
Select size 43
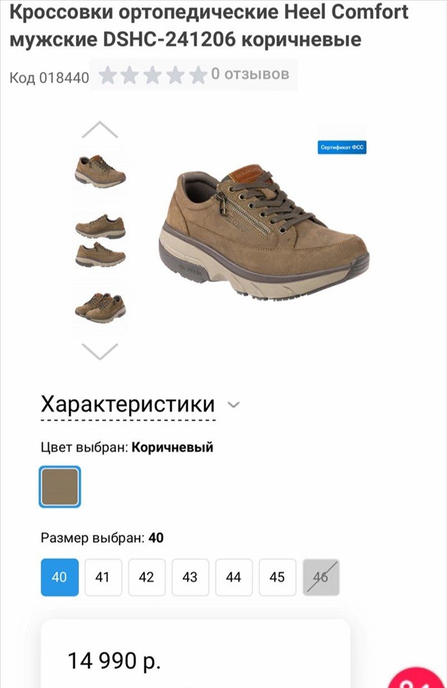tap(190, 577)
